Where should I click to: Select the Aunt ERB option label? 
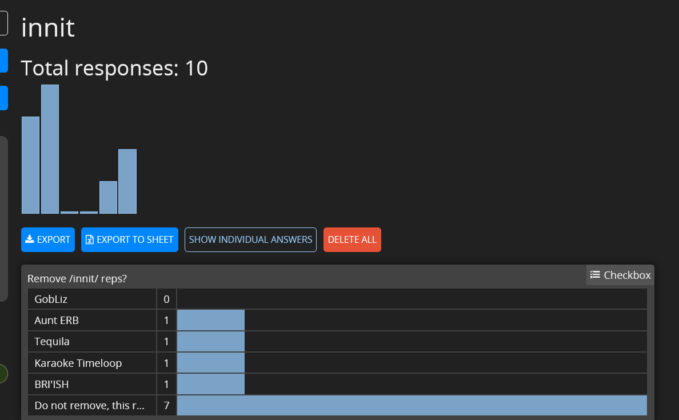coord(57,321)
